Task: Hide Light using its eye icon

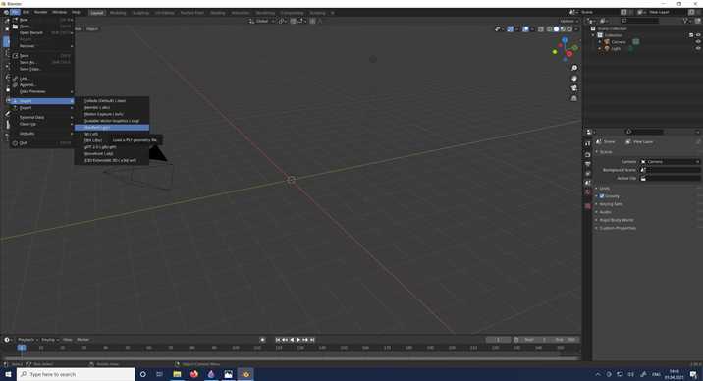Action: click(698, 48)
